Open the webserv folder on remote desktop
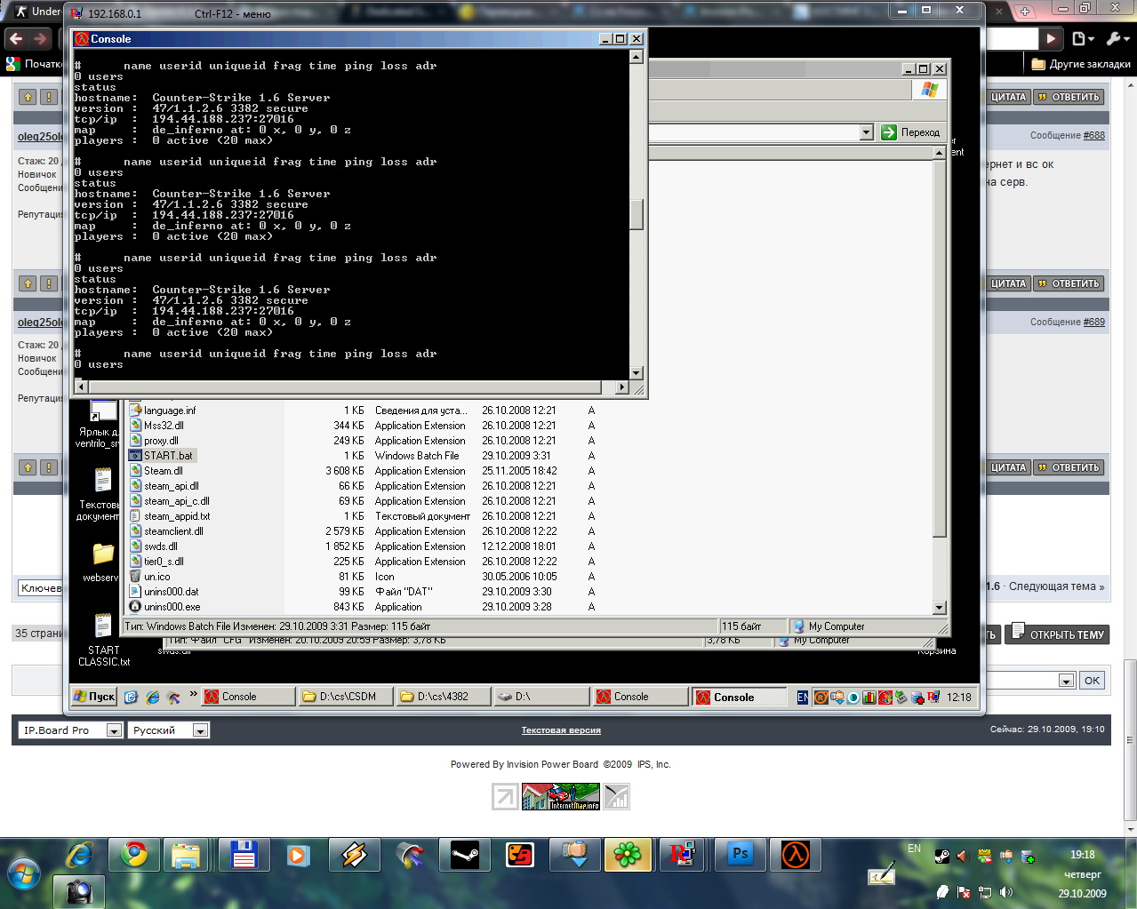The height and width of the screenshot is (909, 1137). pos(103,562)
